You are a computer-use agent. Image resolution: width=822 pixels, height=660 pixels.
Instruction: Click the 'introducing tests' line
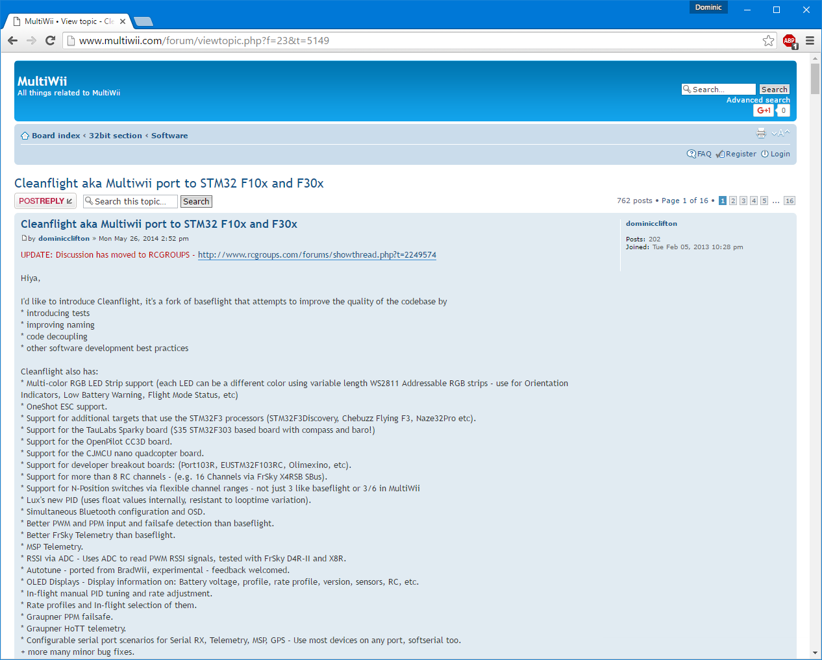tap(55, 313)
